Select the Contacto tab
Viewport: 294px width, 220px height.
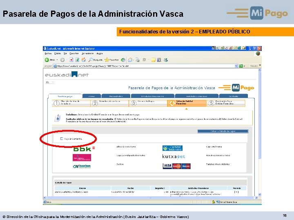point(234,96)
